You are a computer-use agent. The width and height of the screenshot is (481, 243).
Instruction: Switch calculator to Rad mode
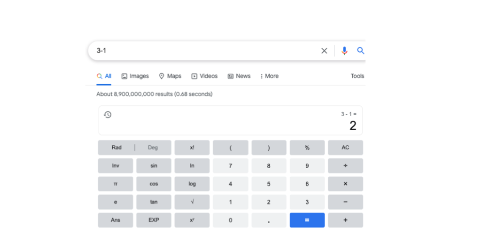(x=116, y=148)
